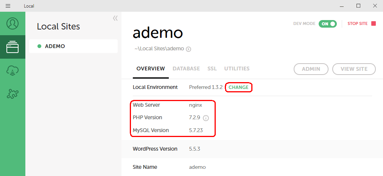Click the site path ~\Local Sites\ademo
Image resolution: width=383 pixels, height=176 pixels.
159,49
